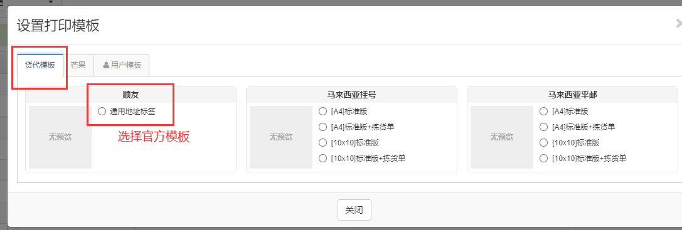682x230 pixels.
Task: Select 通用地址标签 radio under 顺友
Action: 102,112
